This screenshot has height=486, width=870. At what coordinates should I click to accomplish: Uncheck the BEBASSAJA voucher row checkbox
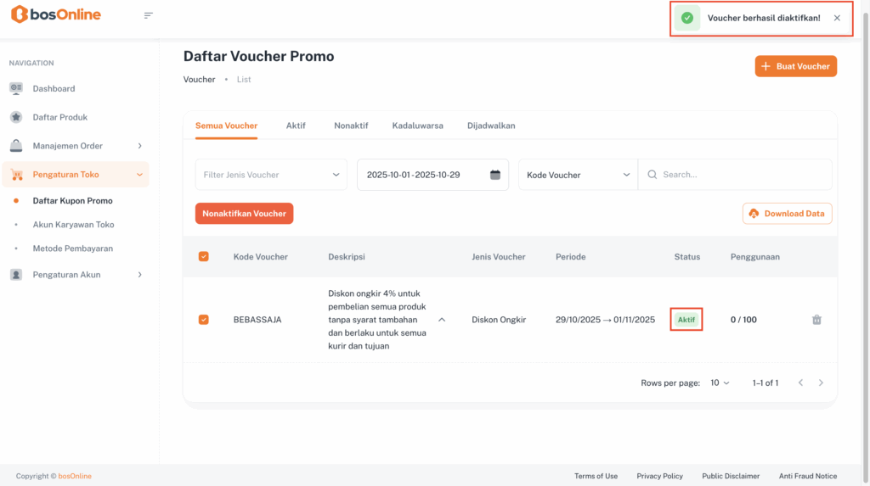(203, 320)
